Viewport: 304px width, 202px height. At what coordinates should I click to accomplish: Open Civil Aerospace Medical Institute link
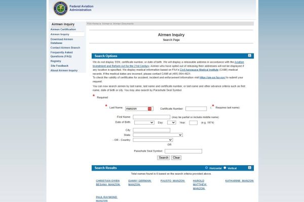point(199,70)
